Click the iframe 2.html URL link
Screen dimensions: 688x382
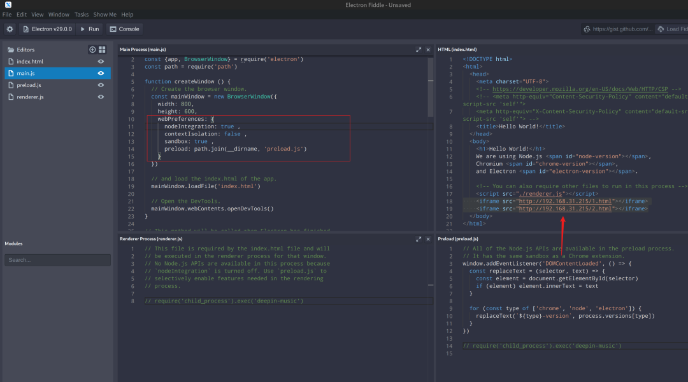(565, 208)
